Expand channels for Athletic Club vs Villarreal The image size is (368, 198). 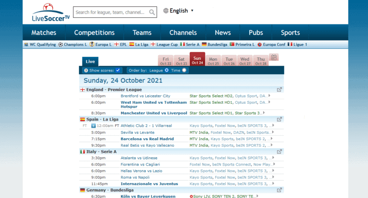coord(273,125)
